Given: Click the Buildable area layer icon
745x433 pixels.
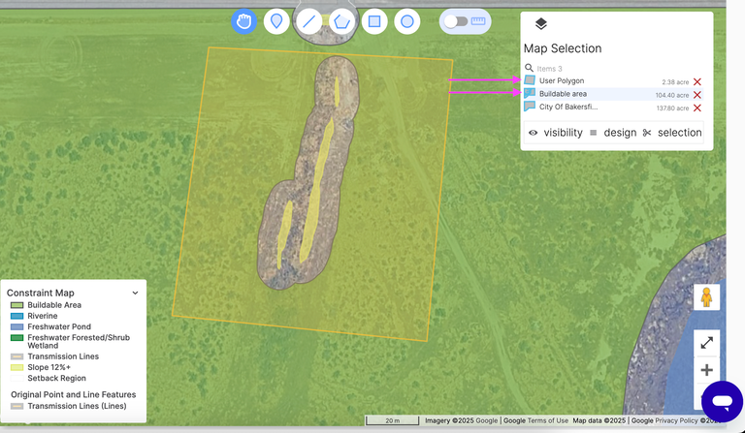Looking at the screenshot, I should click(530, 93).
